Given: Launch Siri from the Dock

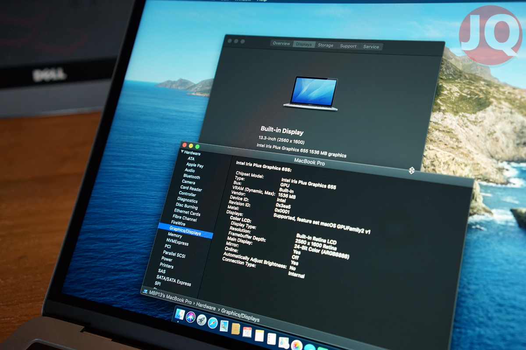Looking at the screenshot, I should click(x=191, y=317).
